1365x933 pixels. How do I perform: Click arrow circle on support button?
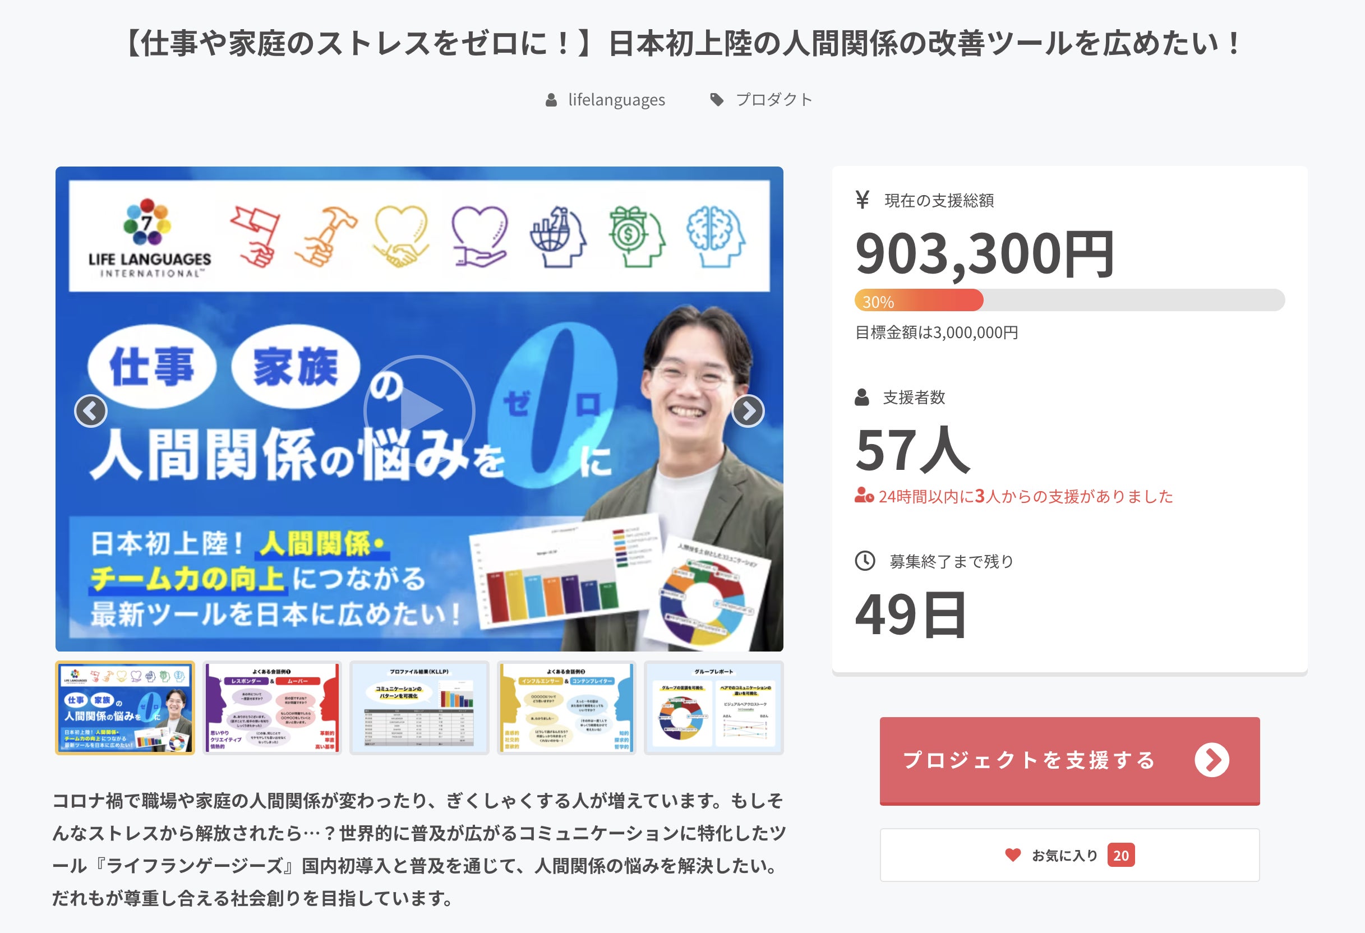click(x=1212, y=760)
